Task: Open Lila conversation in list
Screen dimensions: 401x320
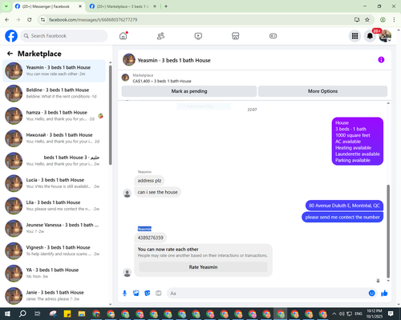Action: coord(54,206)
